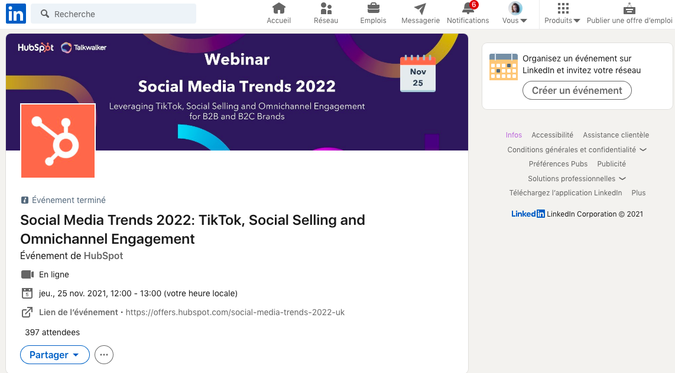Image resolution: width=675 pixels, height=373 pixels.
Task: Open the Vous profile avatar
Action: pos(515,8)
